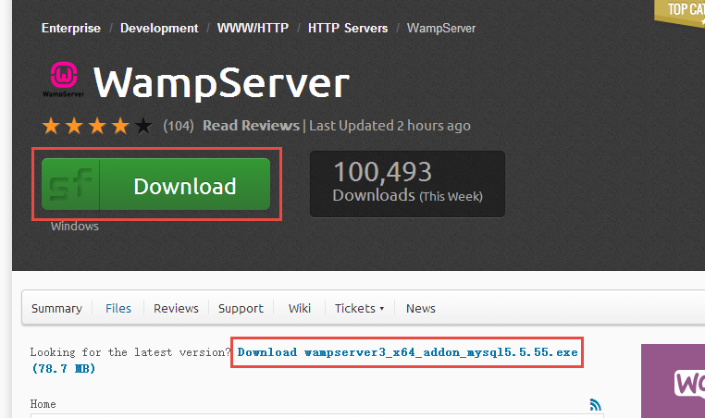Click the Home folder path link

tap(43, 404)
